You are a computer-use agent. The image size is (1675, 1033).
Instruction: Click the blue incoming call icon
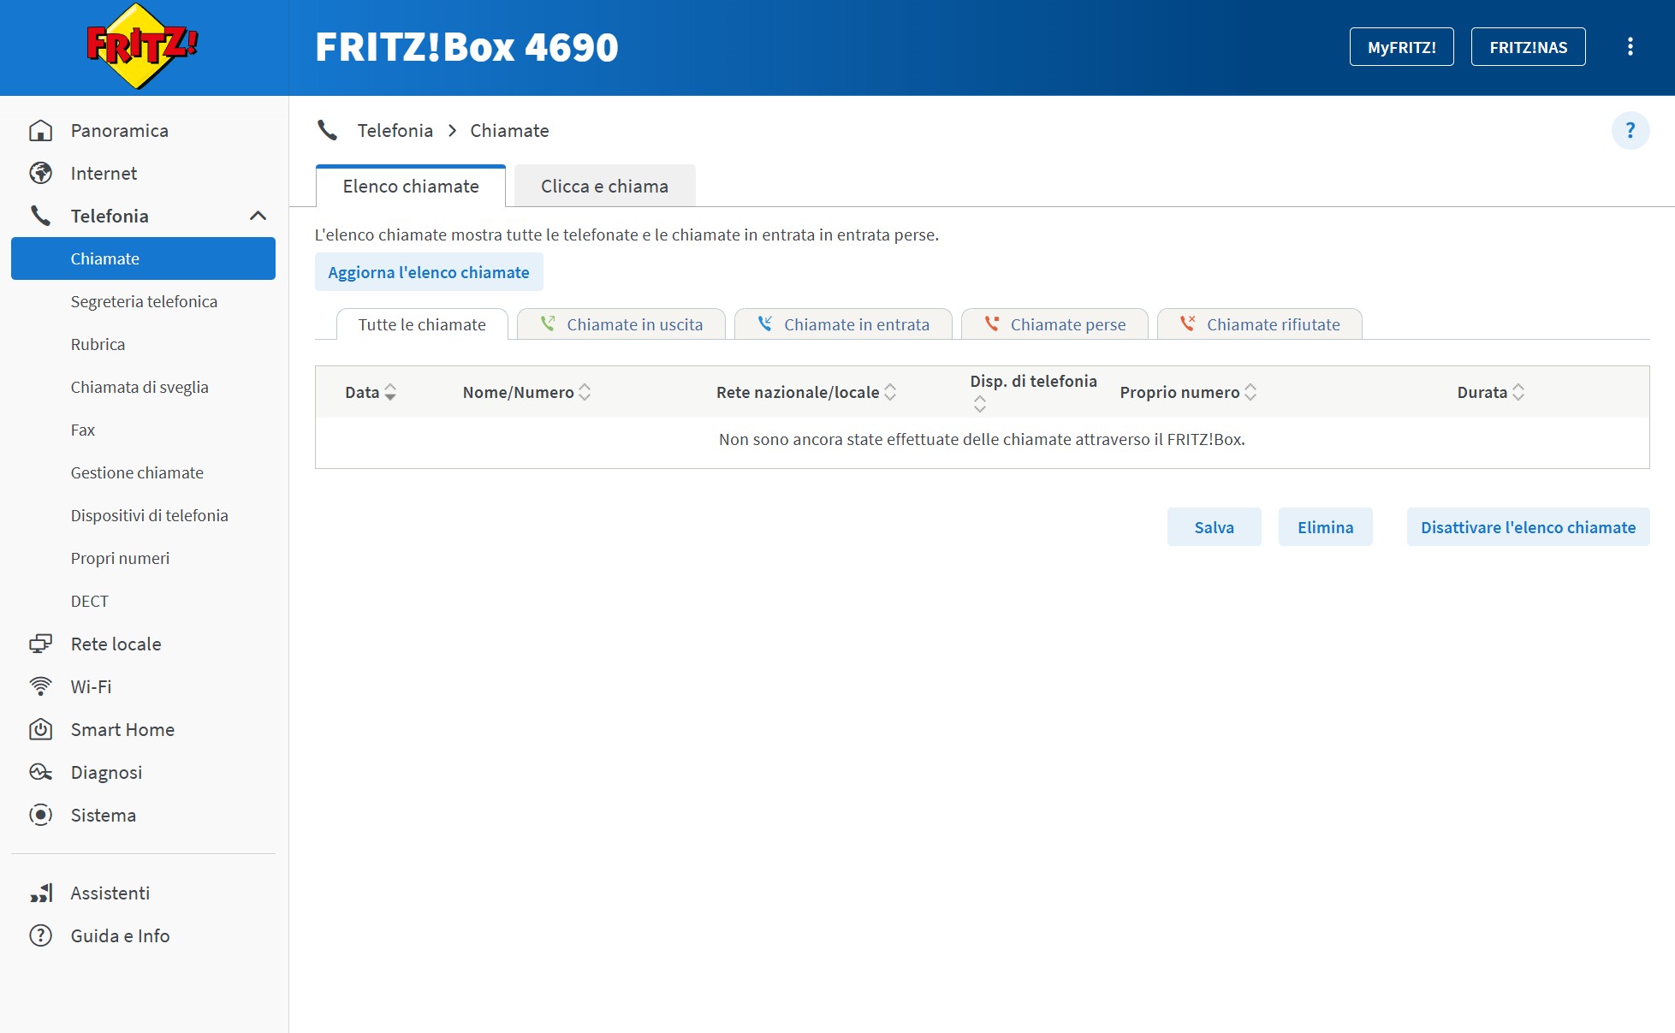coord(765,324)
